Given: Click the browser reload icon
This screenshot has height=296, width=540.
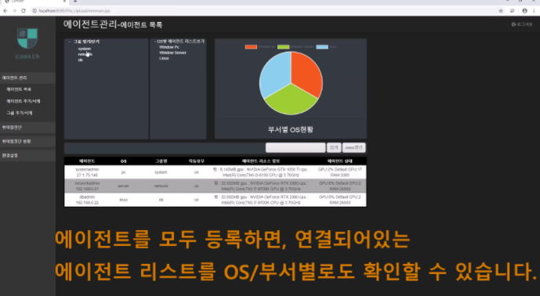Looking at the screenshot, I should [24, 11].
